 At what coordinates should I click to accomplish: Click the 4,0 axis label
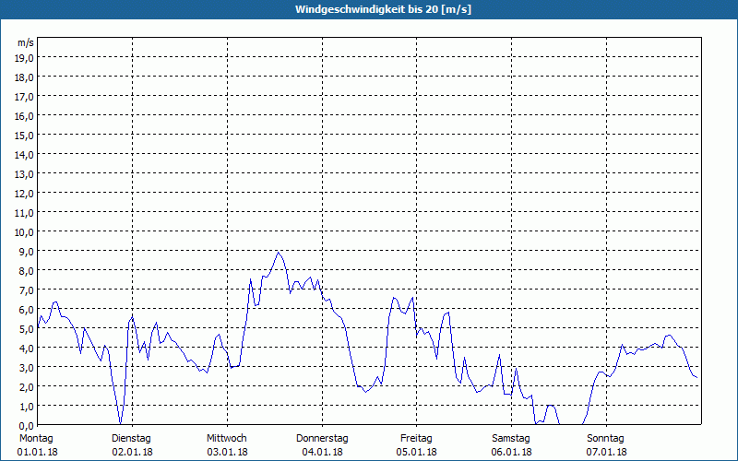tap(27, 349)
